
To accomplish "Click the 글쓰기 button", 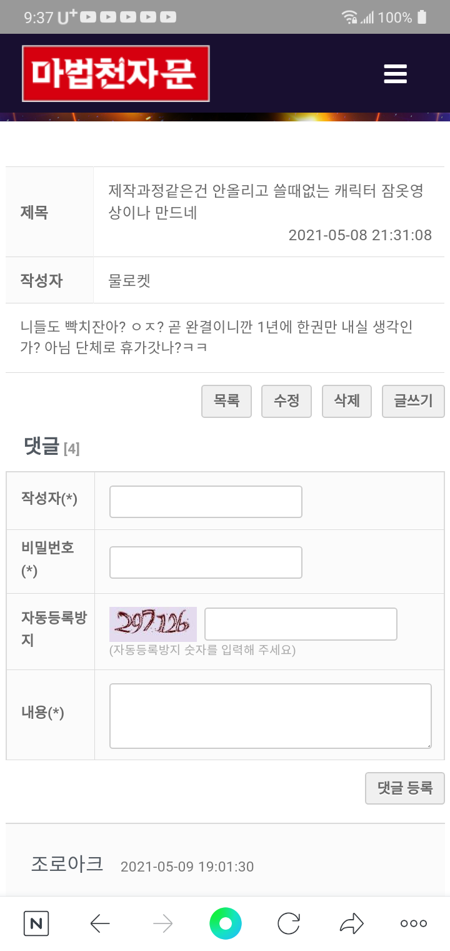I will (x=412, y=401).
